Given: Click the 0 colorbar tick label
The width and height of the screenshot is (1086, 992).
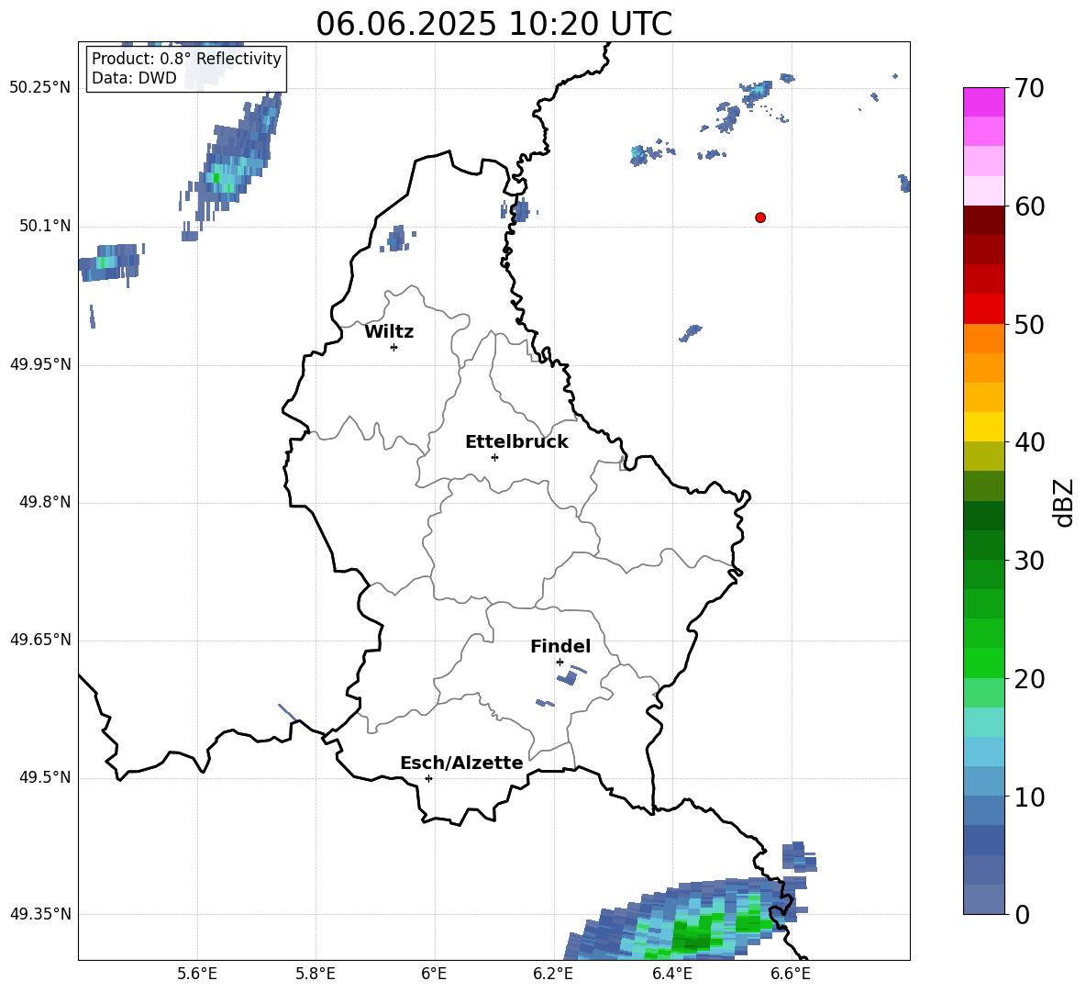Looking at the screenshot, I should pos(1023,915).
